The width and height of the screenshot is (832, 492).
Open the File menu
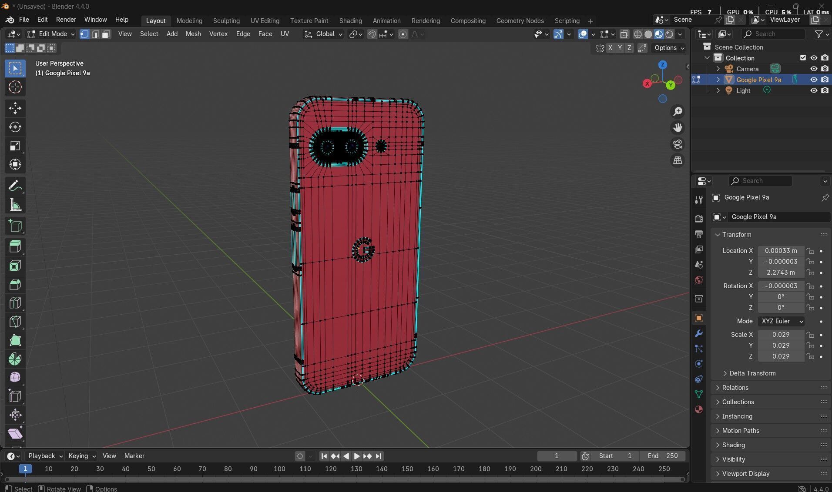pos(24,20)
